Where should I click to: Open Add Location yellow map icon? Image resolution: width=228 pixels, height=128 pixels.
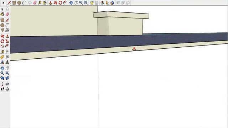[x=92, y=2]
